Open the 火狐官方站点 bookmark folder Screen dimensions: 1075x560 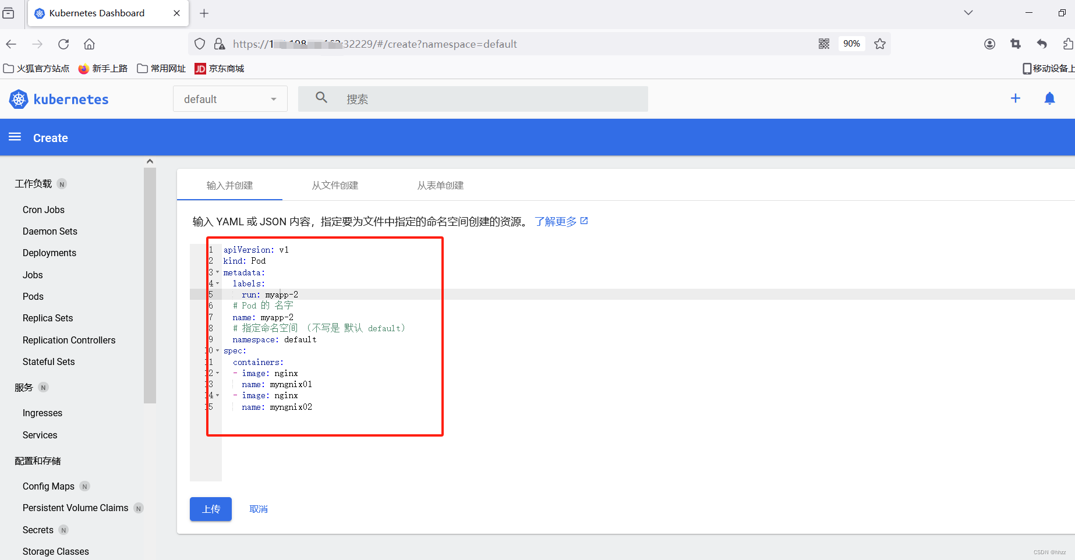tap(36, 69)
